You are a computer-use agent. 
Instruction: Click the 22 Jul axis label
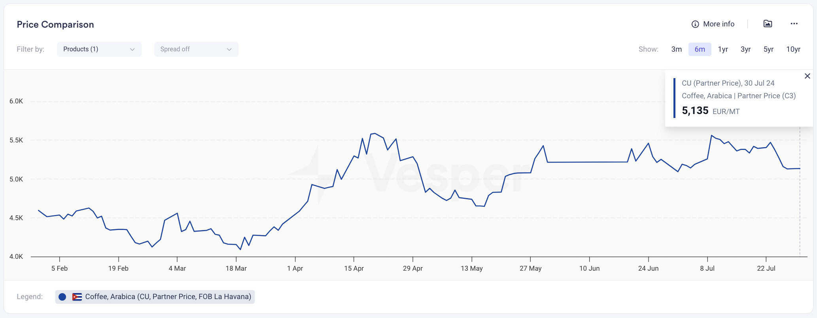[x=766, y=268]
